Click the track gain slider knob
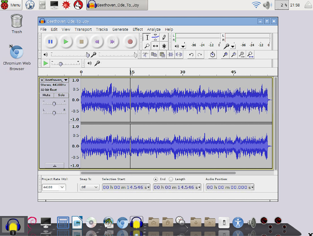Image resolution: width=313 pixels, height=236 pixels. (x=54, y=104)
